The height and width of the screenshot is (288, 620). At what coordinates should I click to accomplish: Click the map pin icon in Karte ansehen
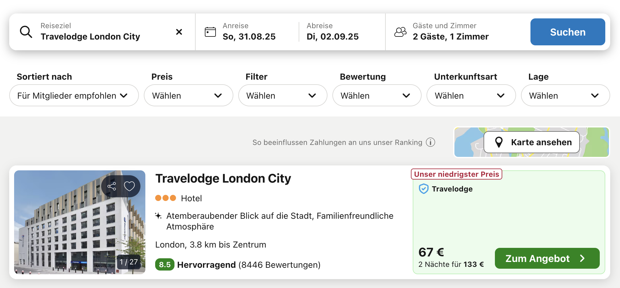point(499,142)
